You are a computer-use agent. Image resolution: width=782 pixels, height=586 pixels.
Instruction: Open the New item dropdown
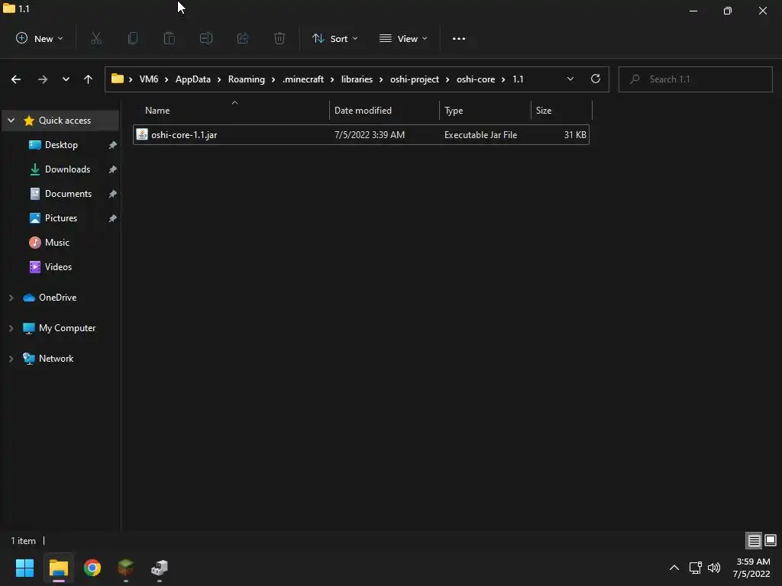point(40,38)
